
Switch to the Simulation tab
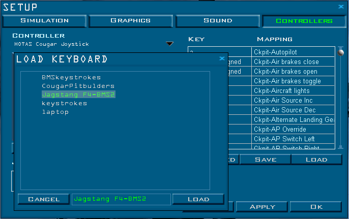44,21
